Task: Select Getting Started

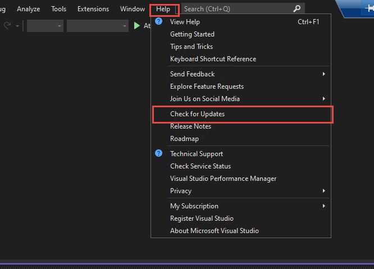Action: pos(241,34)
